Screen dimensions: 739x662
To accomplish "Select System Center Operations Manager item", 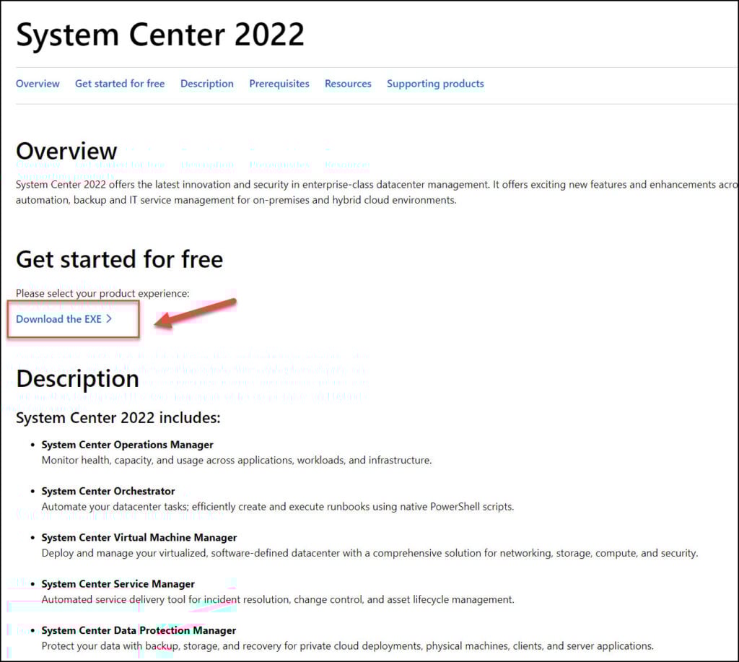I will click(x=127, y=445).
